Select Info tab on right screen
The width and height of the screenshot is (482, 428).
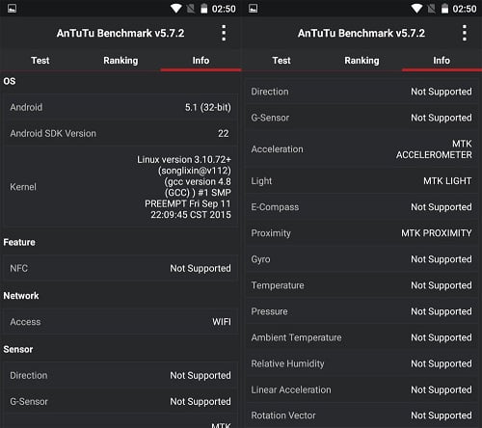442,61
